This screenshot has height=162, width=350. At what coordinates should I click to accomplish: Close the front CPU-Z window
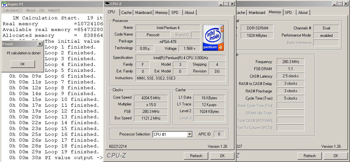232,4
